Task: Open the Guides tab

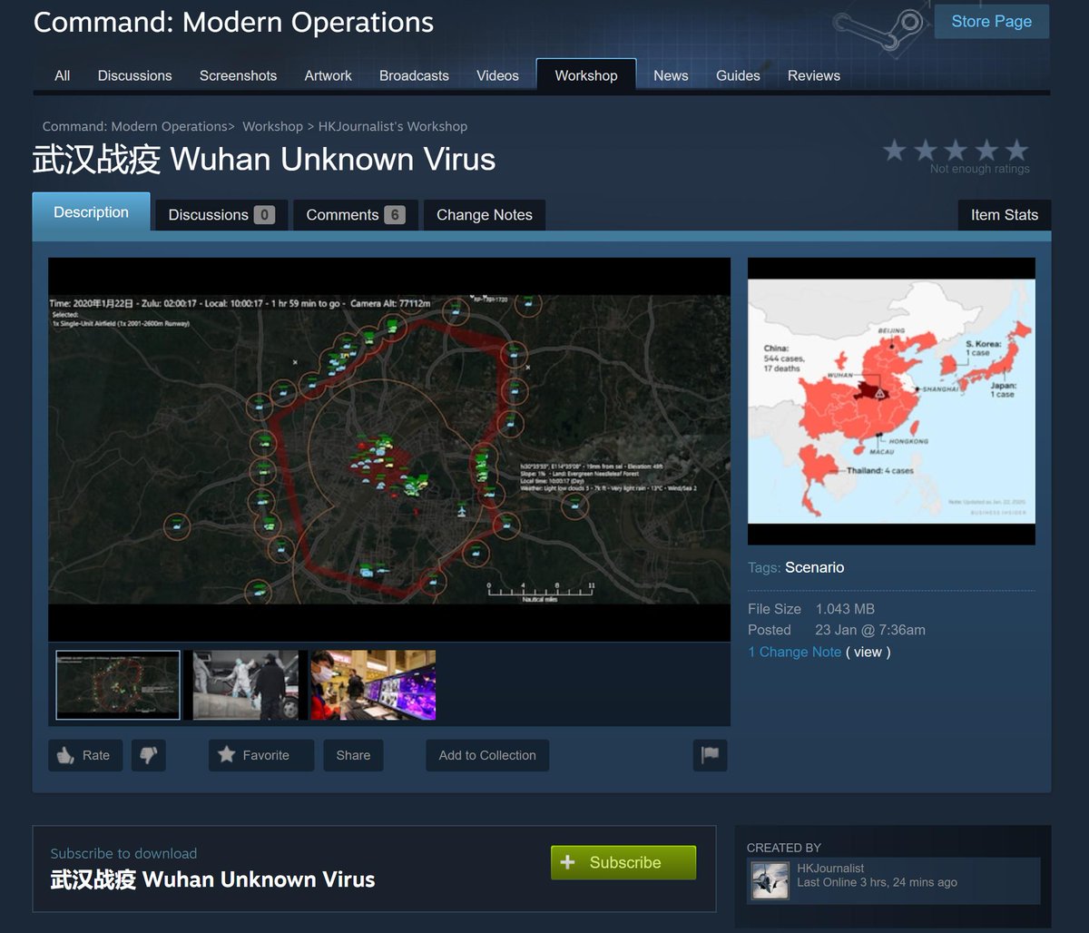Action: pos(738,75)
